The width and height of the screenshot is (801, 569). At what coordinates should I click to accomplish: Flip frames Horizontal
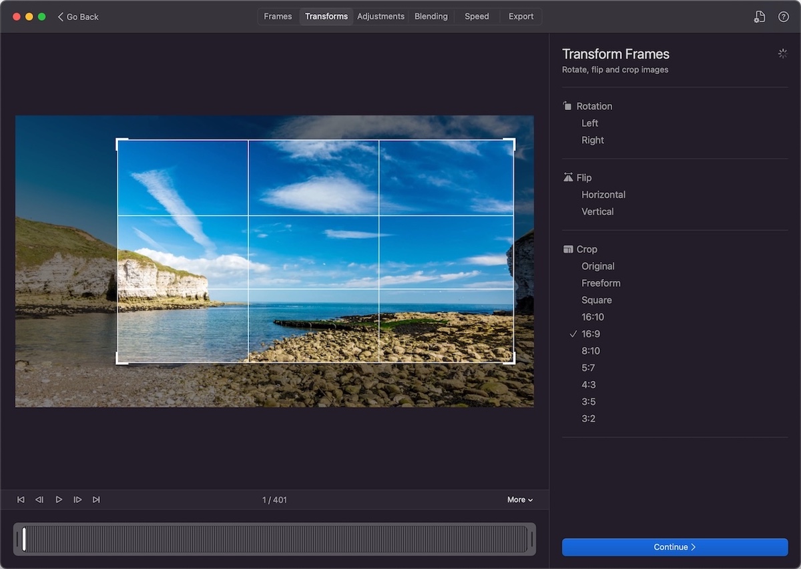click(603, 195)
